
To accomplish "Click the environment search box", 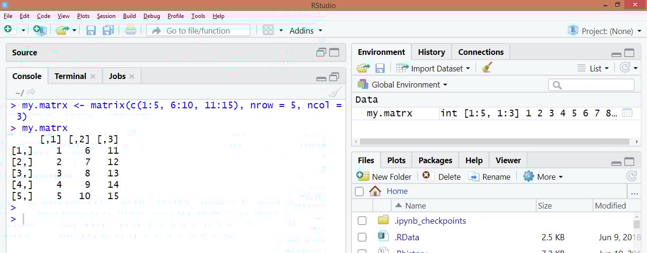I will [591, 85].
